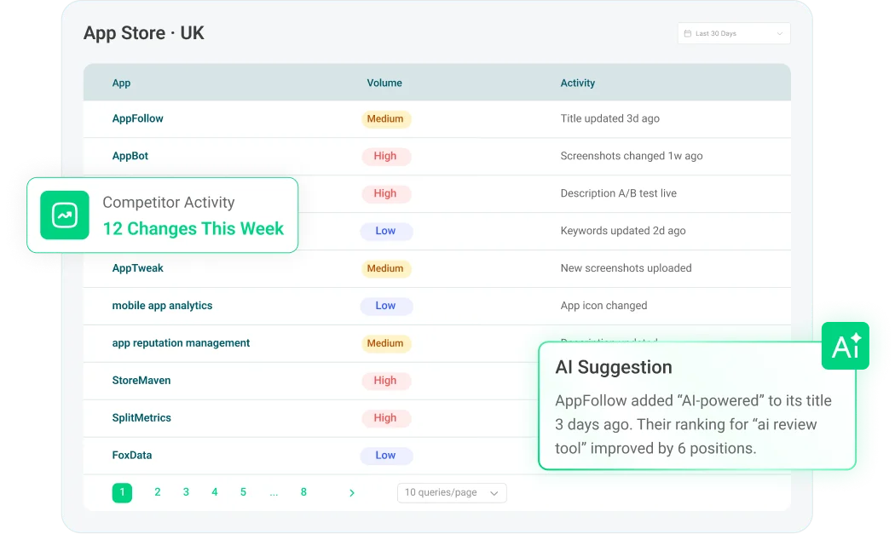Go to page 5
895x534 pixels.
[243, 492]
